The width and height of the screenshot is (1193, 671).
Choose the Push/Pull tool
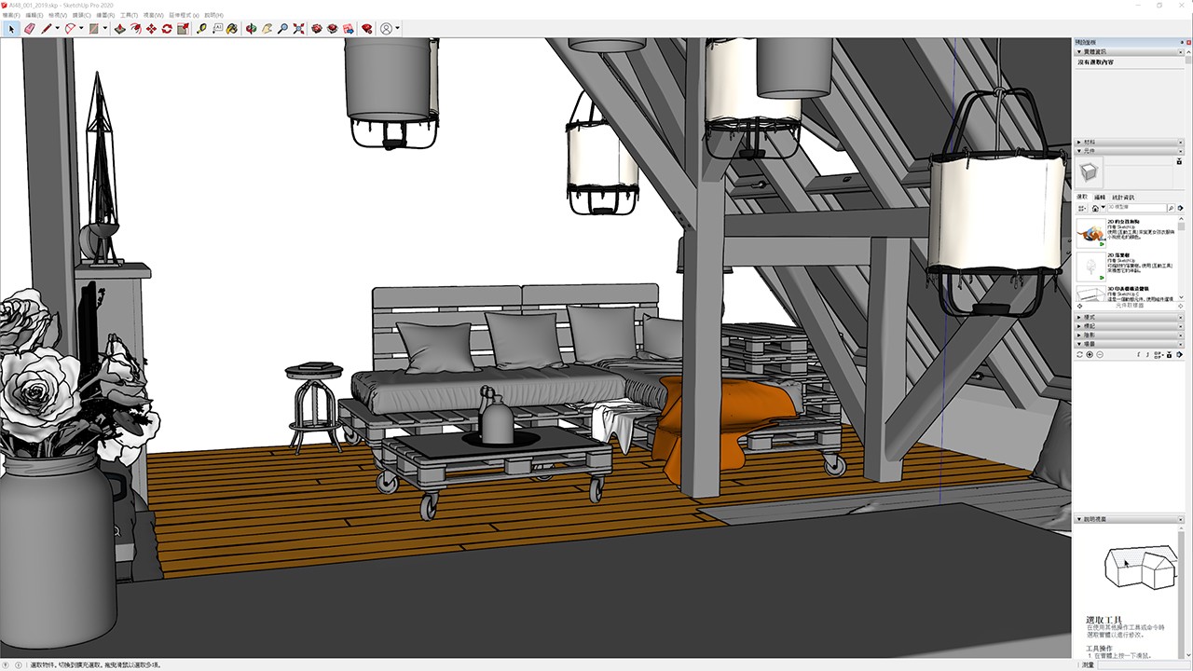(119, 29)
